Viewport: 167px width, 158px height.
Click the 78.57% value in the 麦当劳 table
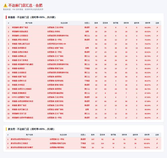click(147, 148)
